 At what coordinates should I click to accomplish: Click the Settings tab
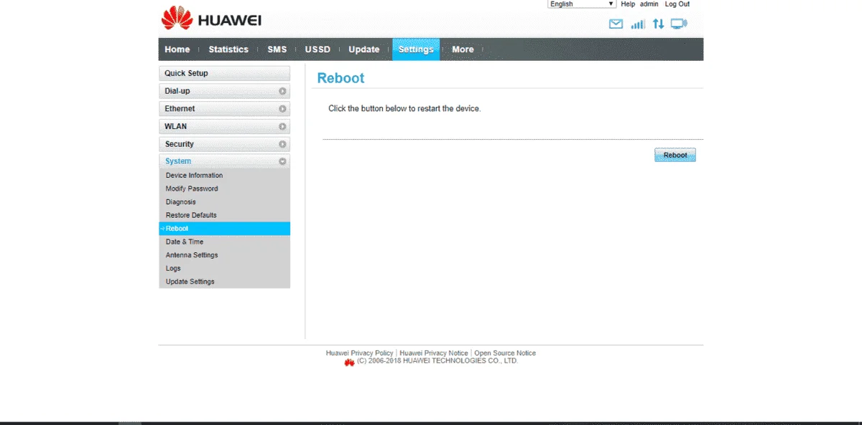(x=416, y=49)
